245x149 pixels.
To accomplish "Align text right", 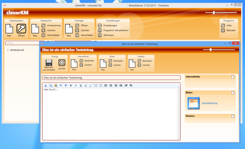I will click(116, 85).
